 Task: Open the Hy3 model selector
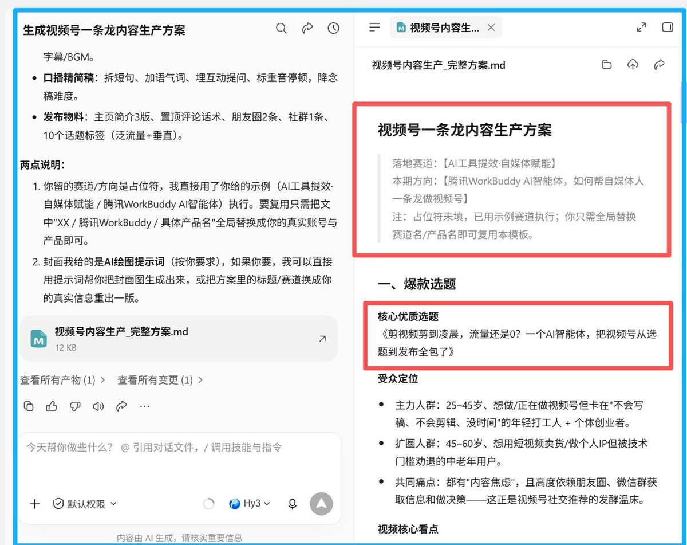(250, 504)
